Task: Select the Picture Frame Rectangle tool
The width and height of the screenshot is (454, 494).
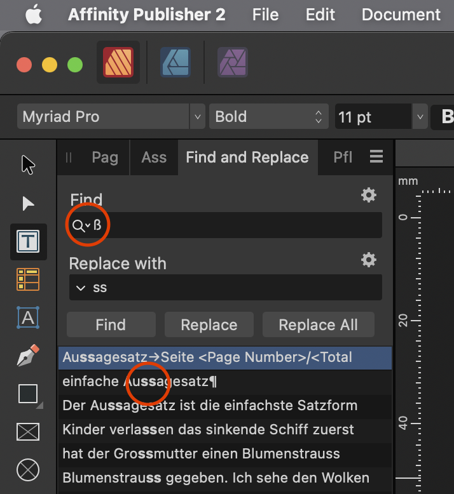Action: (28, 432)
